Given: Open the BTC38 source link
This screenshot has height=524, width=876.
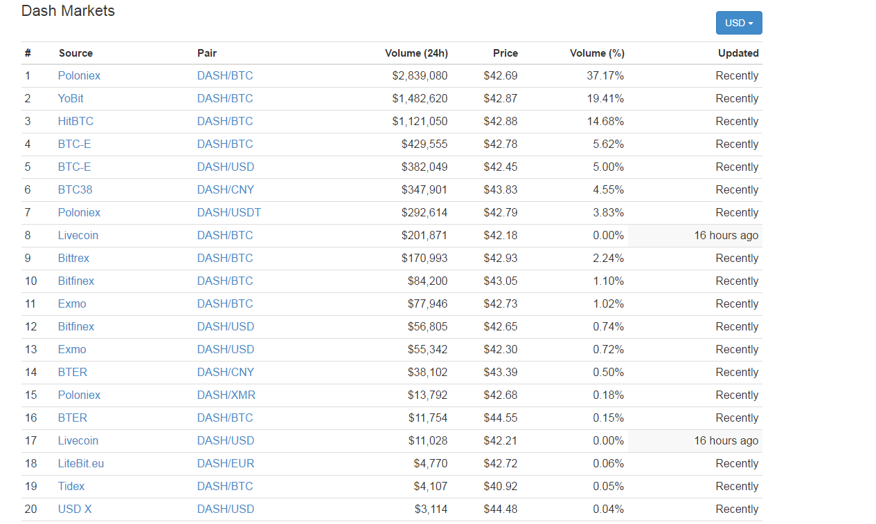Looking at the screenshot, I should 75,189.
